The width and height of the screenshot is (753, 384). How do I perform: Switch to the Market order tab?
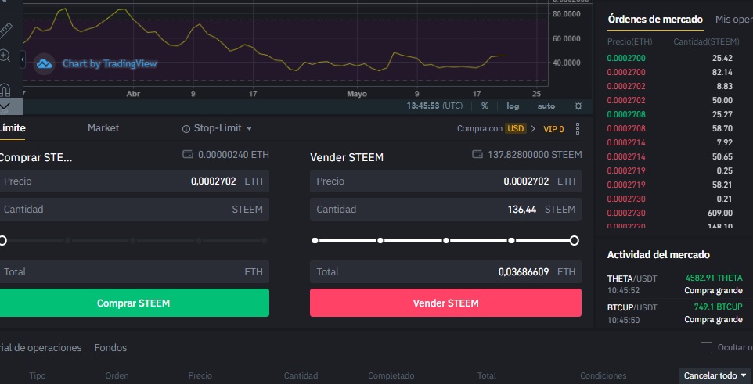click(x=103, y=128)
